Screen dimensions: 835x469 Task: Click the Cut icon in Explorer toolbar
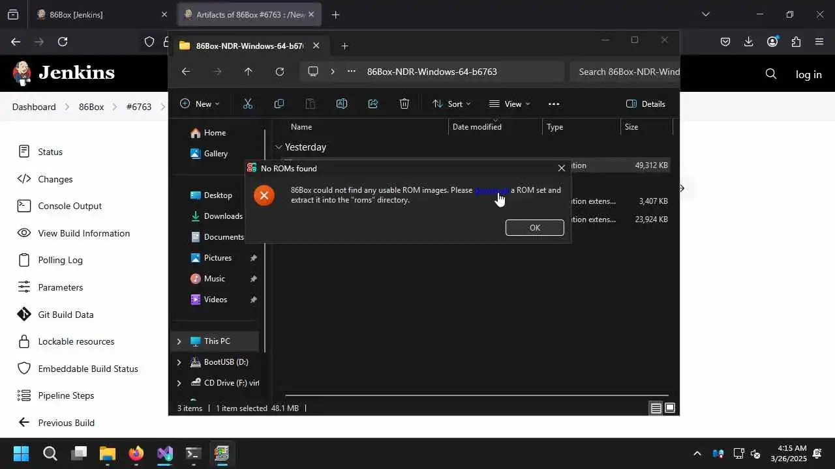coord(248,104)
